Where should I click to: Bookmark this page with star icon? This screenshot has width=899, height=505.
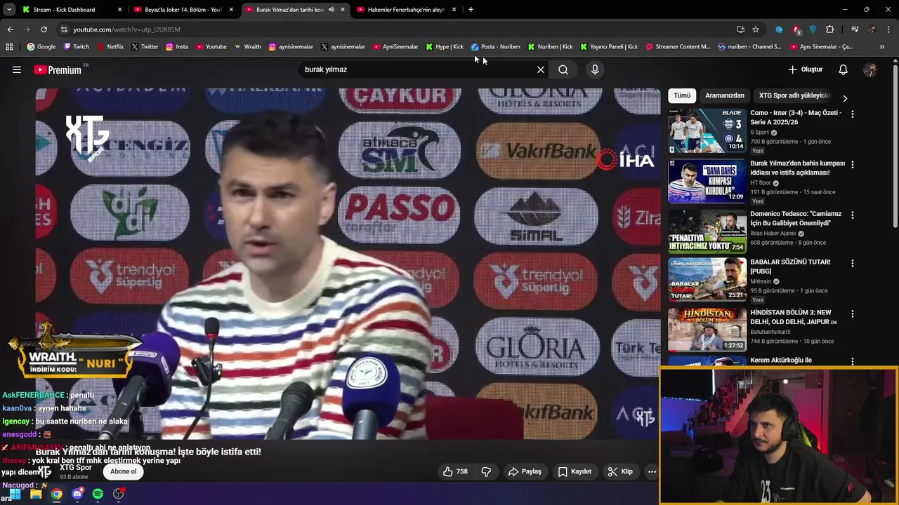pos(756,29)
